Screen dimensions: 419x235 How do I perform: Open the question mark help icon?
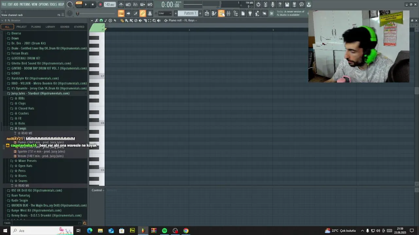[x=280, y=5]
